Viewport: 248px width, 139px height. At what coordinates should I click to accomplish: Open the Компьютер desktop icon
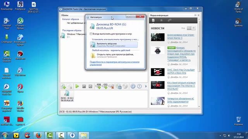pyautogui.click(x=7, y=6)
